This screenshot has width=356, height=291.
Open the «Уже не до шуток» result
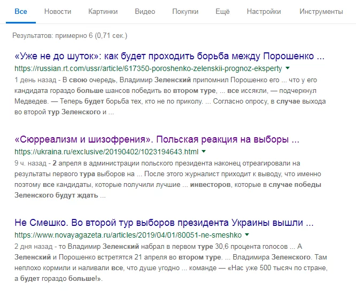[169, 56]
